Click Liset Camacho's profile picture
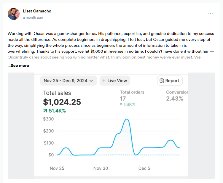This screenshot has width=223, height=183. 14,14
